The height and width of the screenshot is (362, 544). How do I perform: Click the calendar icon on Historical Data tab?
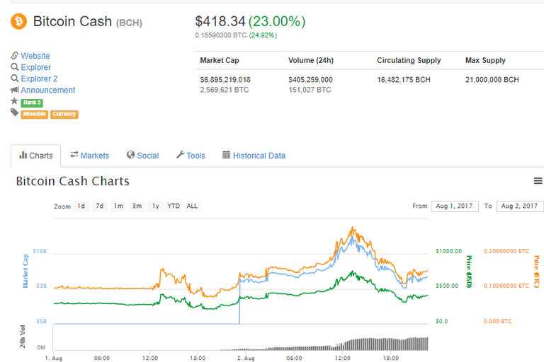click(226, 155)
